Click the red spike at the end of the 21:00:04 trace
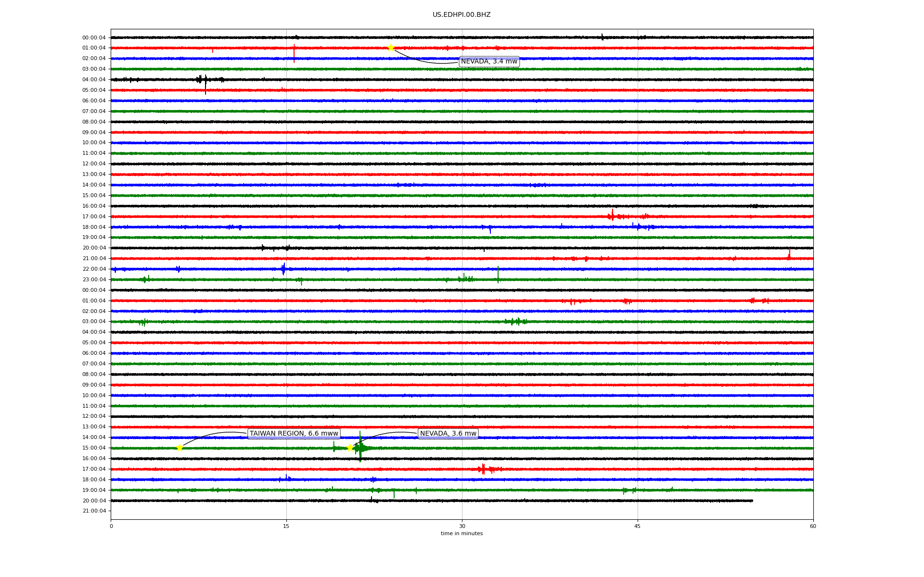This screenshot has width=924, height=577. (x=789, y=254)
